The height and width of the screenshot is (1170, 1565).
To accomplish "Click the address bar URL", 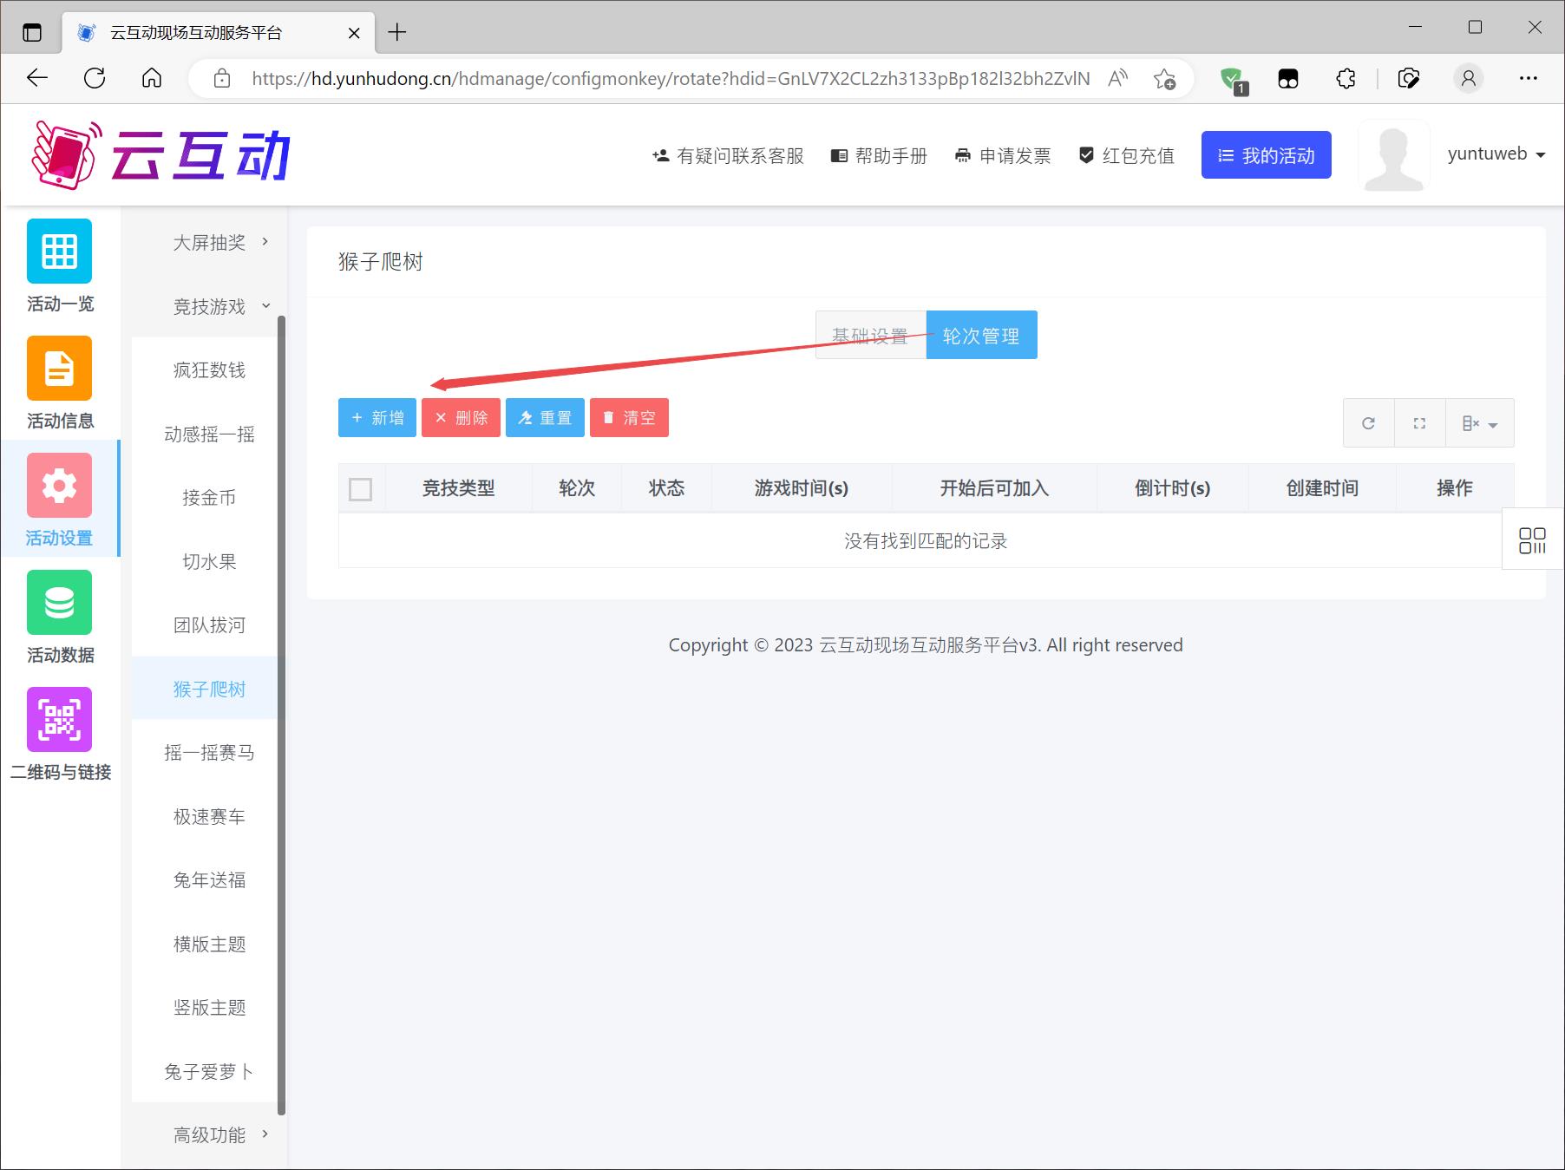I will pos(670,79).
